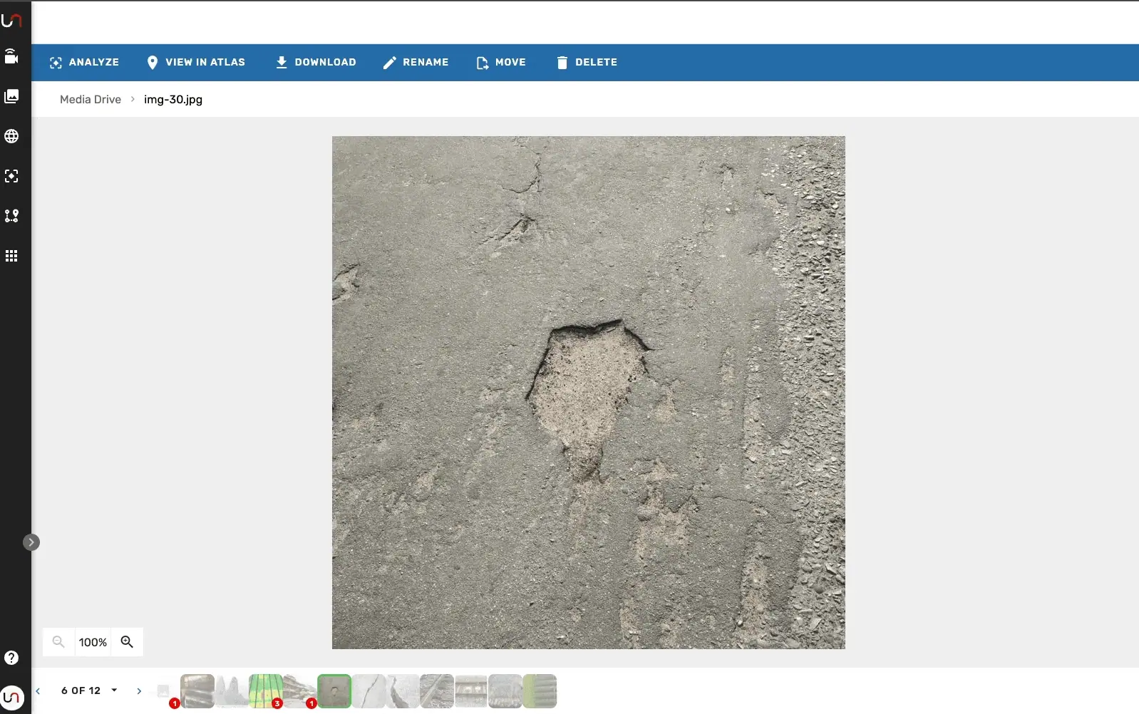Zoom in with the plus magnifier
1139x714 pixels.
point(127,642)
